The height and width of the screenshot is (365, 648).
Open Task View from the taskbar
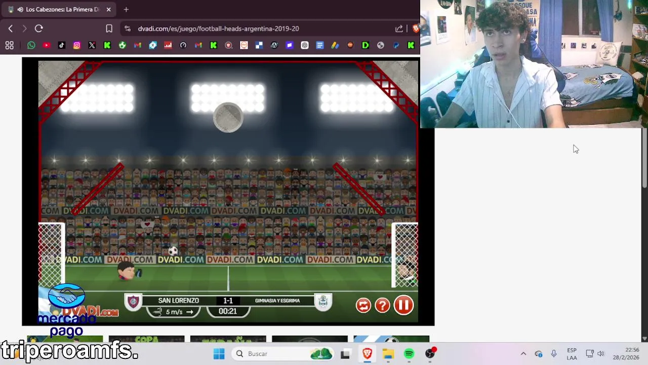coord(345,354)
